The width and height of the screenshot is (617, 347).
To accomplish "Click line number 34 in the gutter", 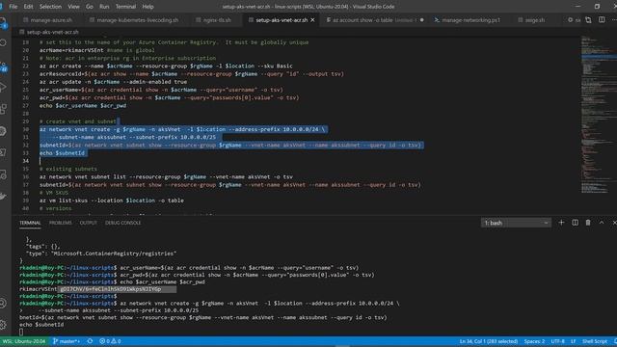I will coord(26,161).
